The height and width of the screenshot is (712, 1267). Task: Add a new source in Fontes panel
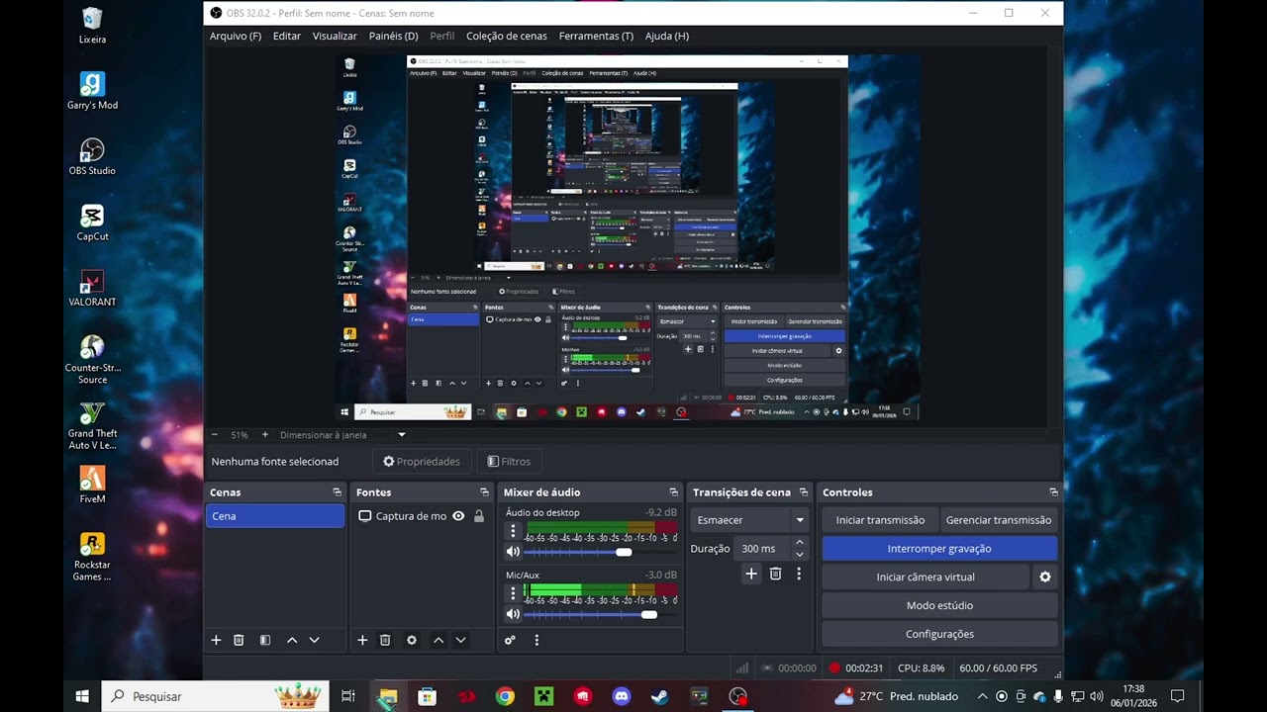[x=362, y=641]
